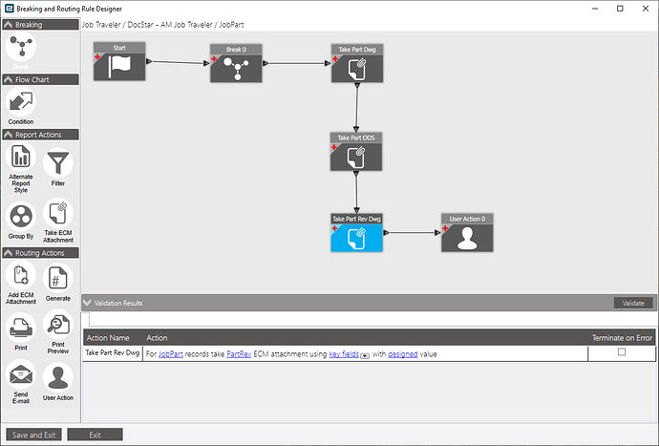Click the key fields link

coord(344,354)
